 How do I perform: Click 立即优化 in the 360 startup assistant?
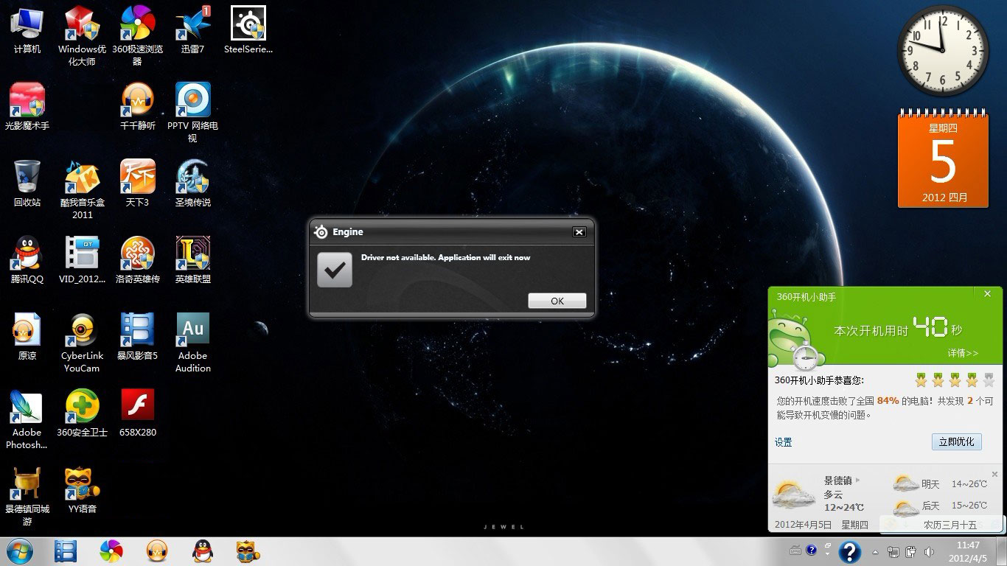coord(956,441)
